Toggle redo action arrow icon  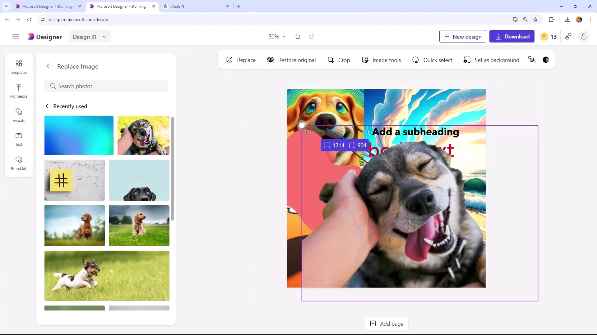pyautogui.click(x=312, y=36)
